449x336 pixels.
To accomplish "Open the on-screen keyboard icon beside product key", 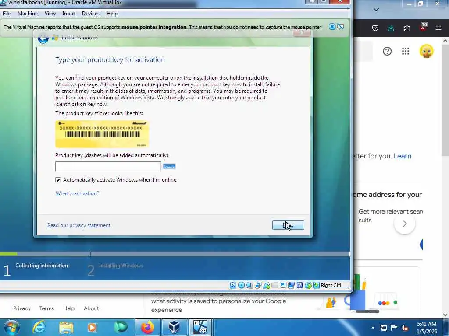I will [169, 166].
